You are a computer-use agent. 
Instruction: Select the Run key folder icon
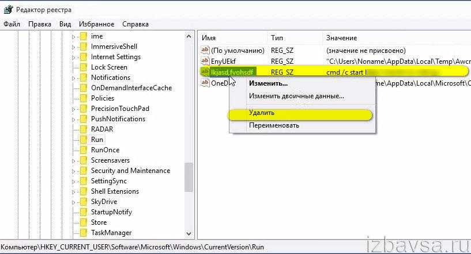tap(84, 140)
